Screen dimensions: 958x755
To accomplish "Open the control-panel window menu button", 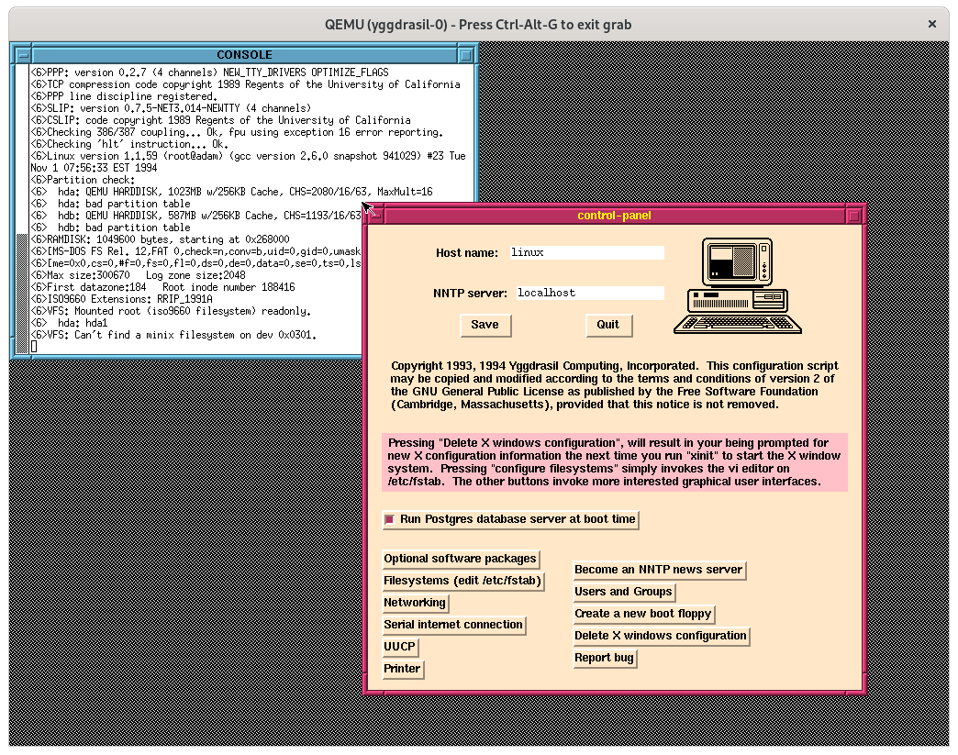I will pyautogui.click(x=375, y=216).
